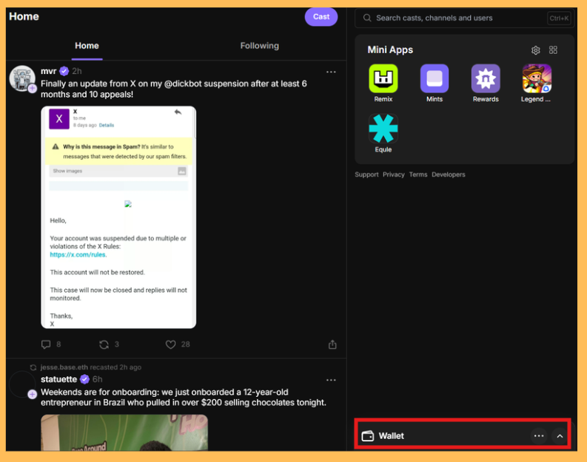Switch to the Following tab

259,46
